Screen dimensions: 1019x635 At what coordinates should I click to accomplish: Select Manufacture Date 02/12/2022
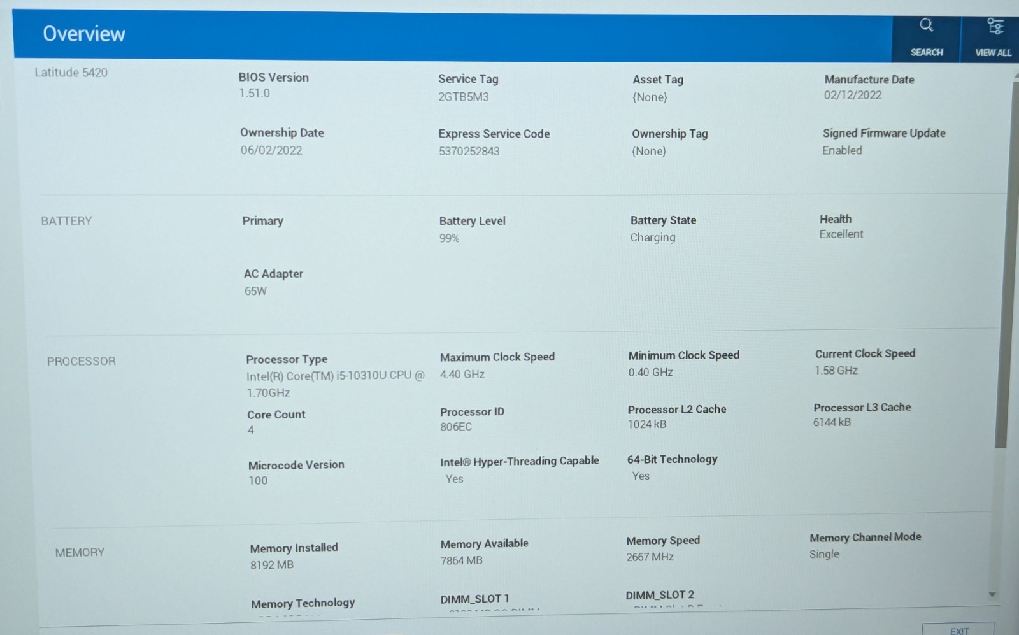click(x=852, y=95)
